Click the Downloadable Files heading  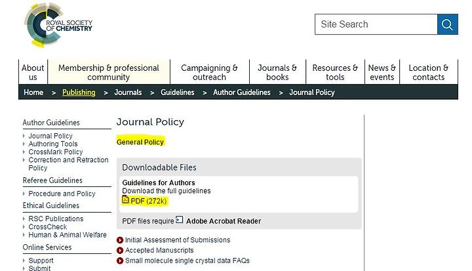coord(159,167)
